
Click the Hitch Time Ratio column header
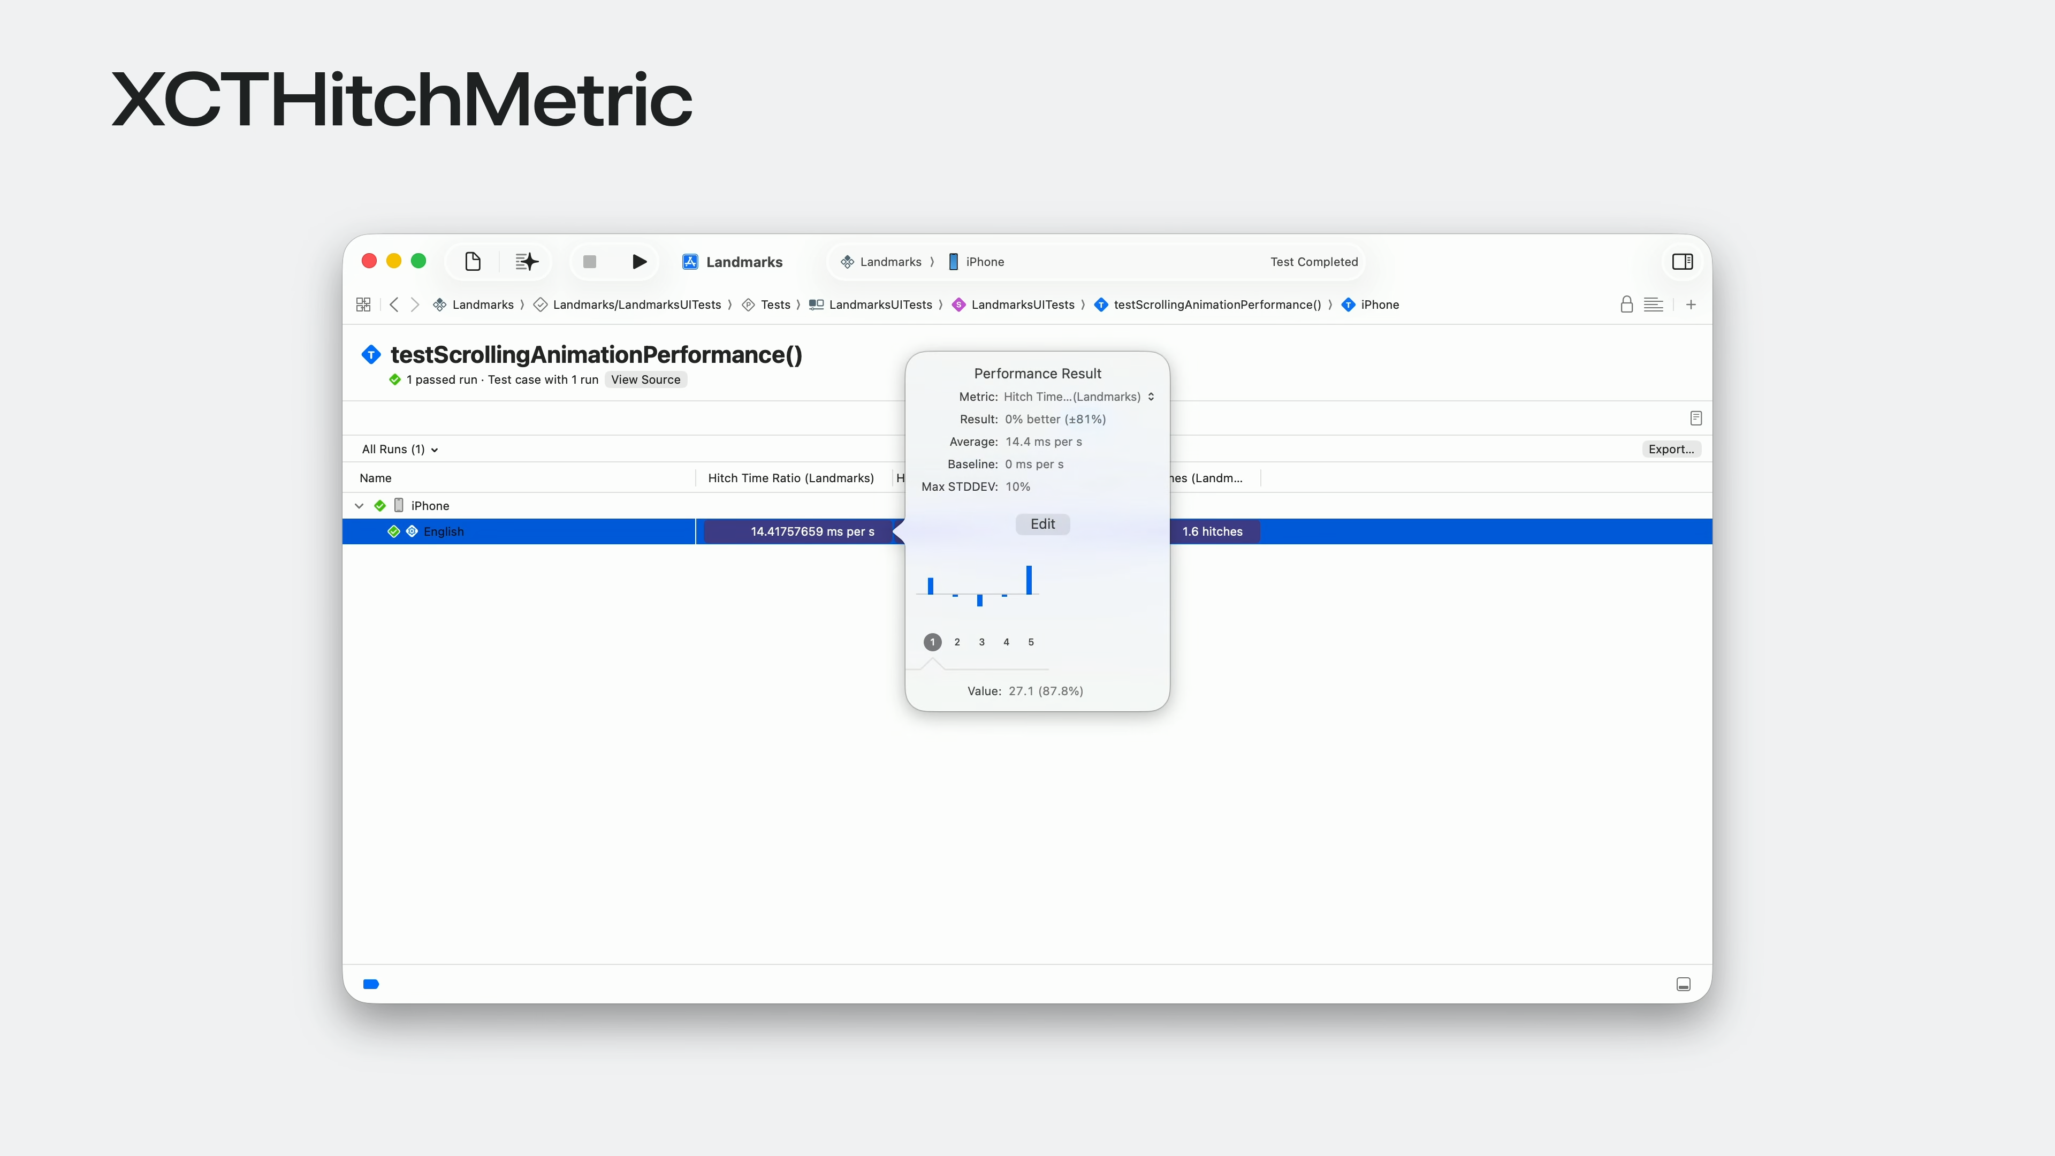point(790,478)
